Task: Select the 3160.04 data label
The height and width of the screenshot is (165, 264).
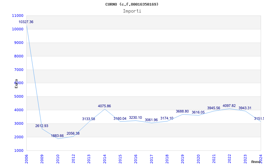Action: tap(120, 118)
